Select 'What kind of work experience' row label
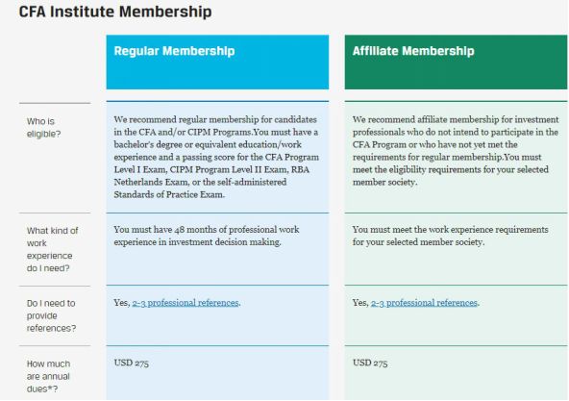This screenshot has width=569, height=401. pos(53,249)
